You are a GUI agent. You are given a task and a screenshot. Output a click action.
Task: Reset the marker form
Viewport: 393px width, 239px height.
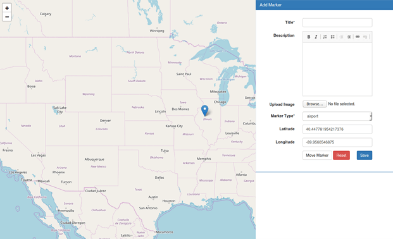[341, 156]
